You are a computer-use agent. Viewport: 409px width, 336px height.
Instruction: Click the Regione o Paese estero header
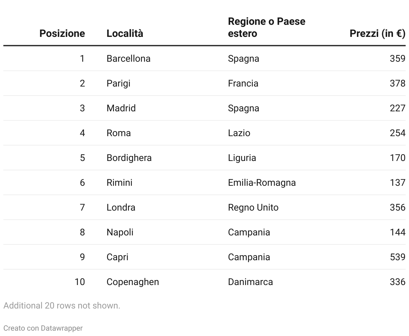(267, 27)
